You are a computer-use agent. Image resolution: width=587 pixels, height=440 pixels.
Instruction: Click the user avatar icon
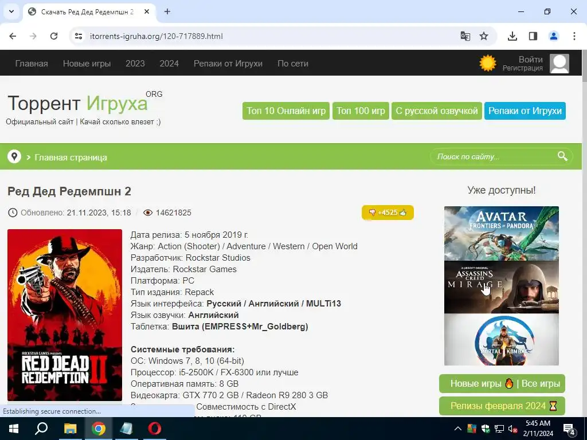pos(559,63)
